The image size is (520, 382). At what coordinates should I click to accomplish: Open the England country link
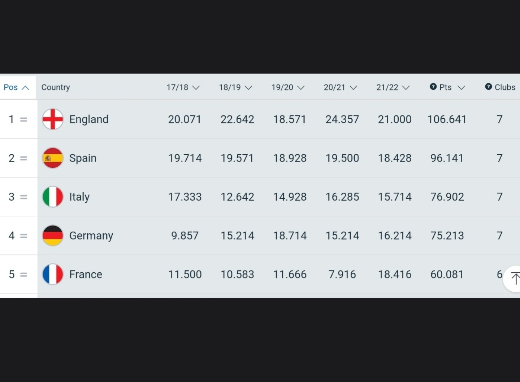click(x=89, y=119)
